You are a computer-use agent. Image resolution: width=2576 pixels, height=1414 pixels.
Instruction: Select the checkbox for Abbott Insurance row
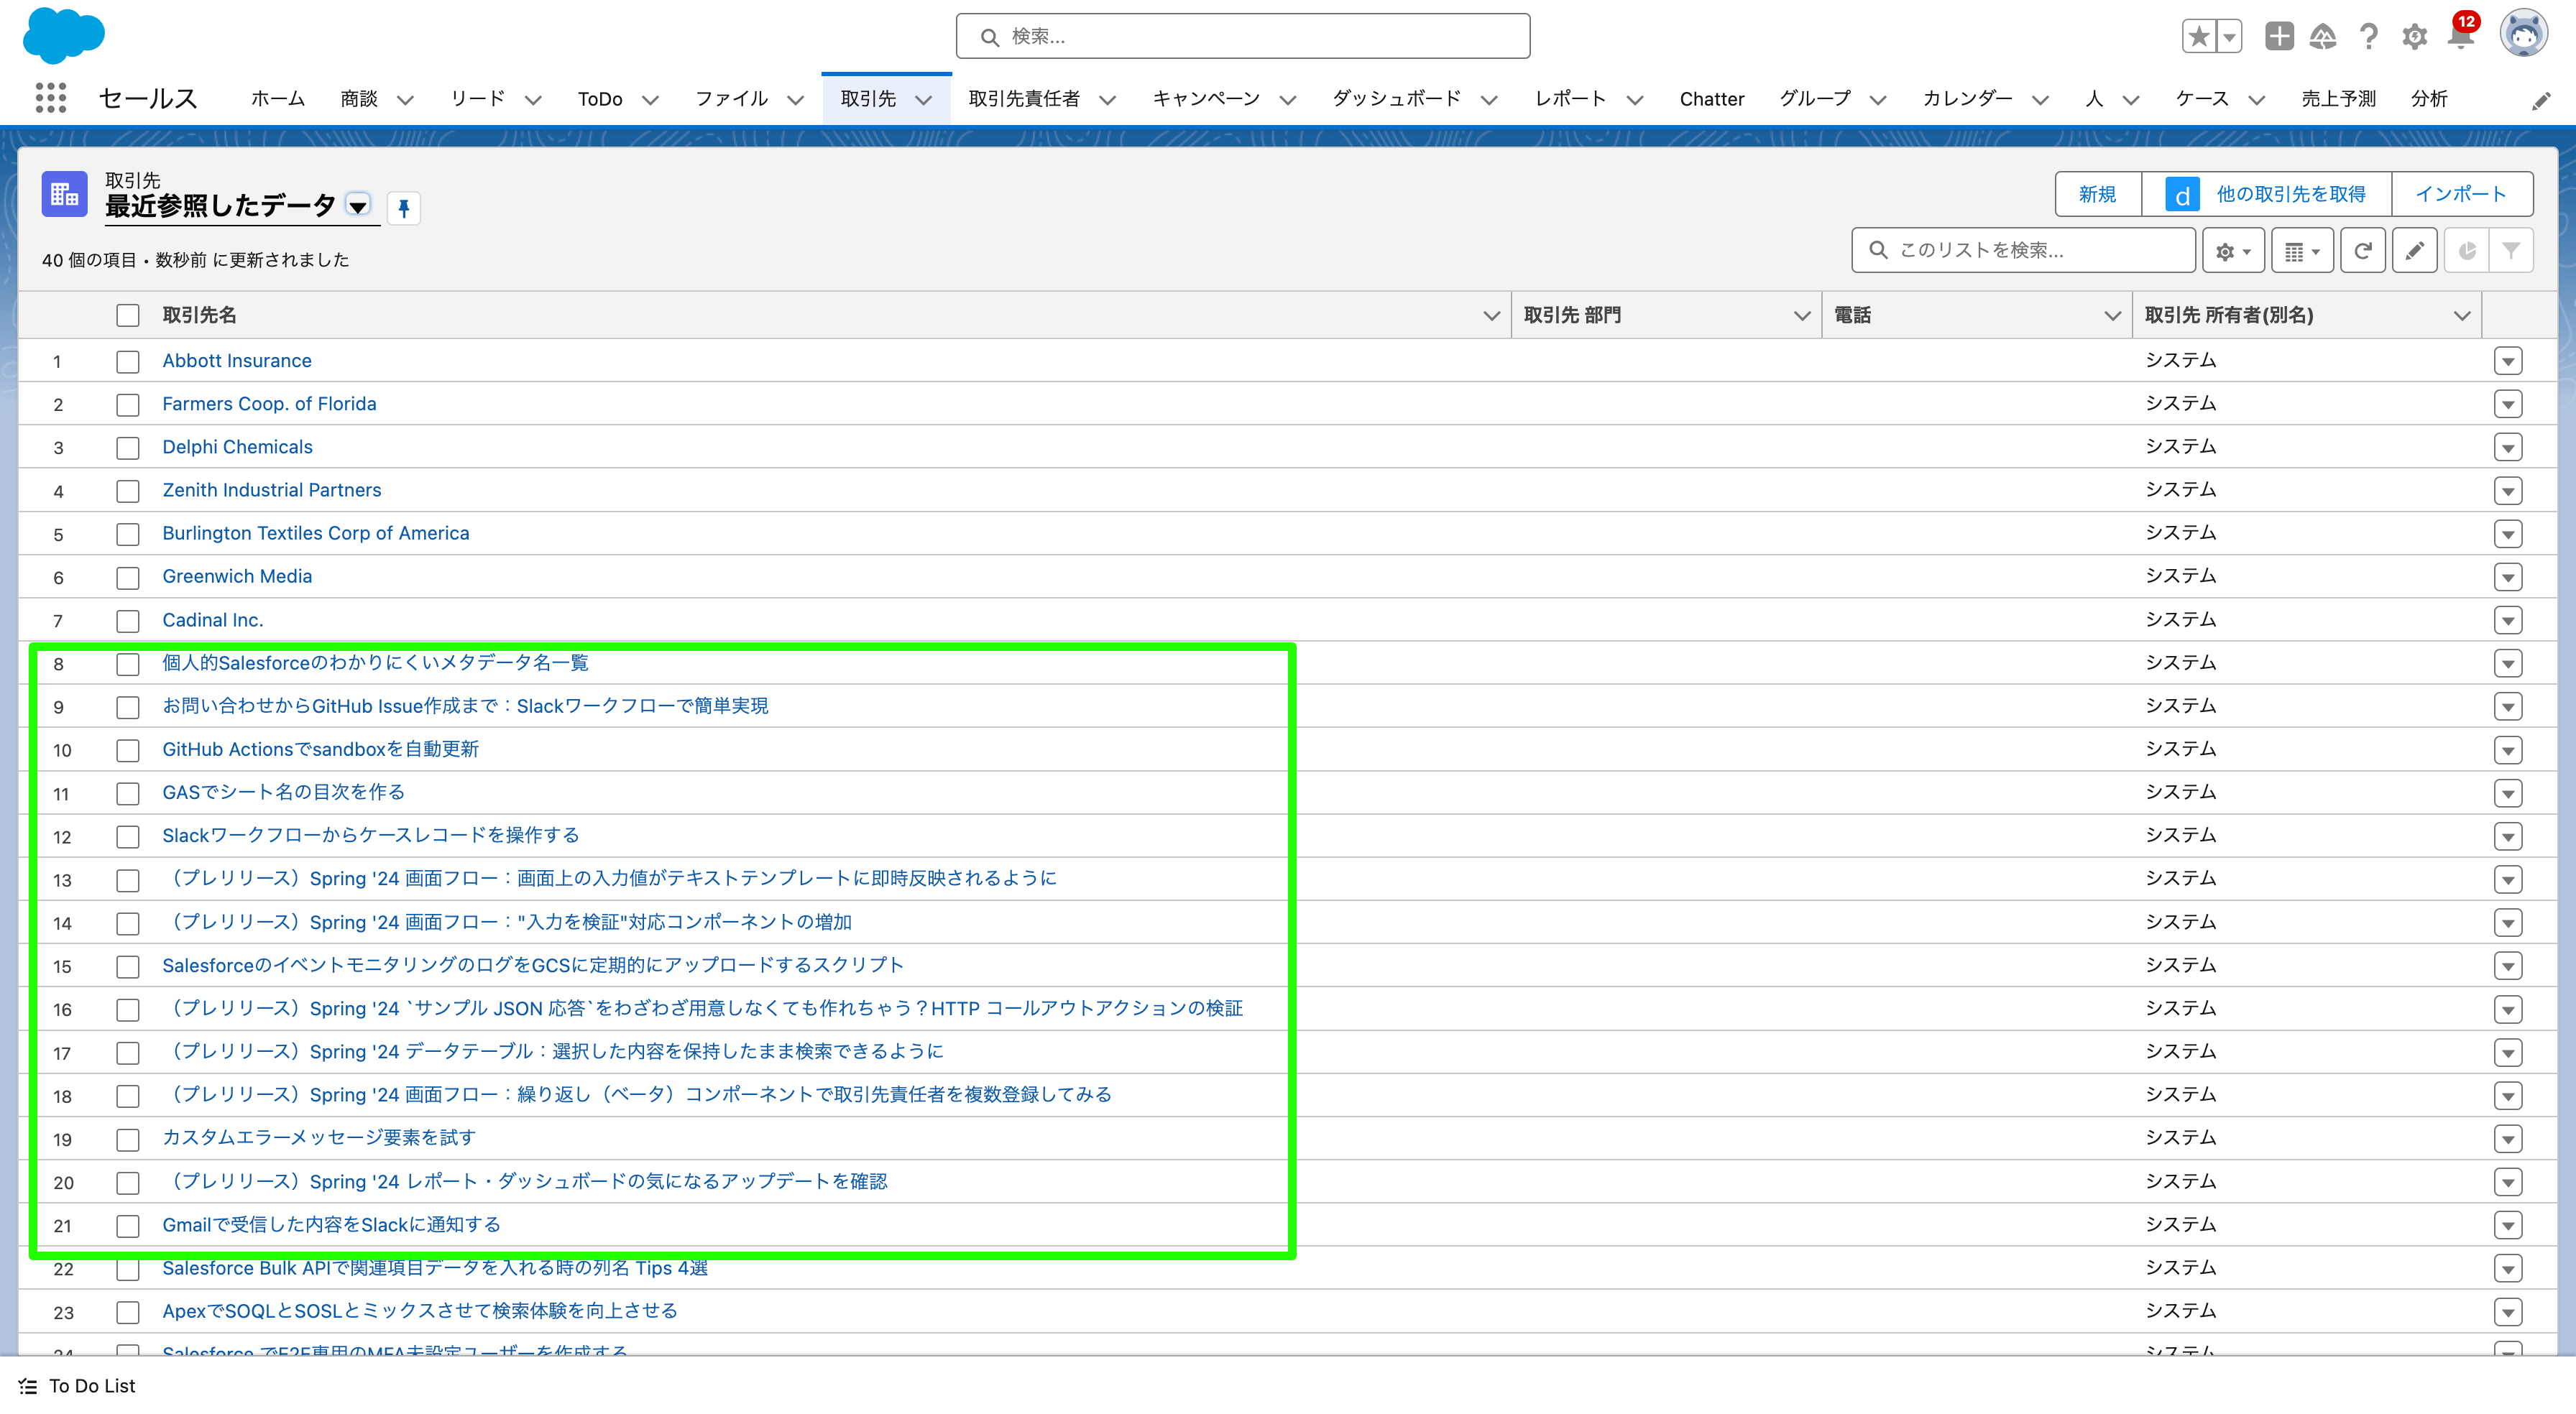128,361
